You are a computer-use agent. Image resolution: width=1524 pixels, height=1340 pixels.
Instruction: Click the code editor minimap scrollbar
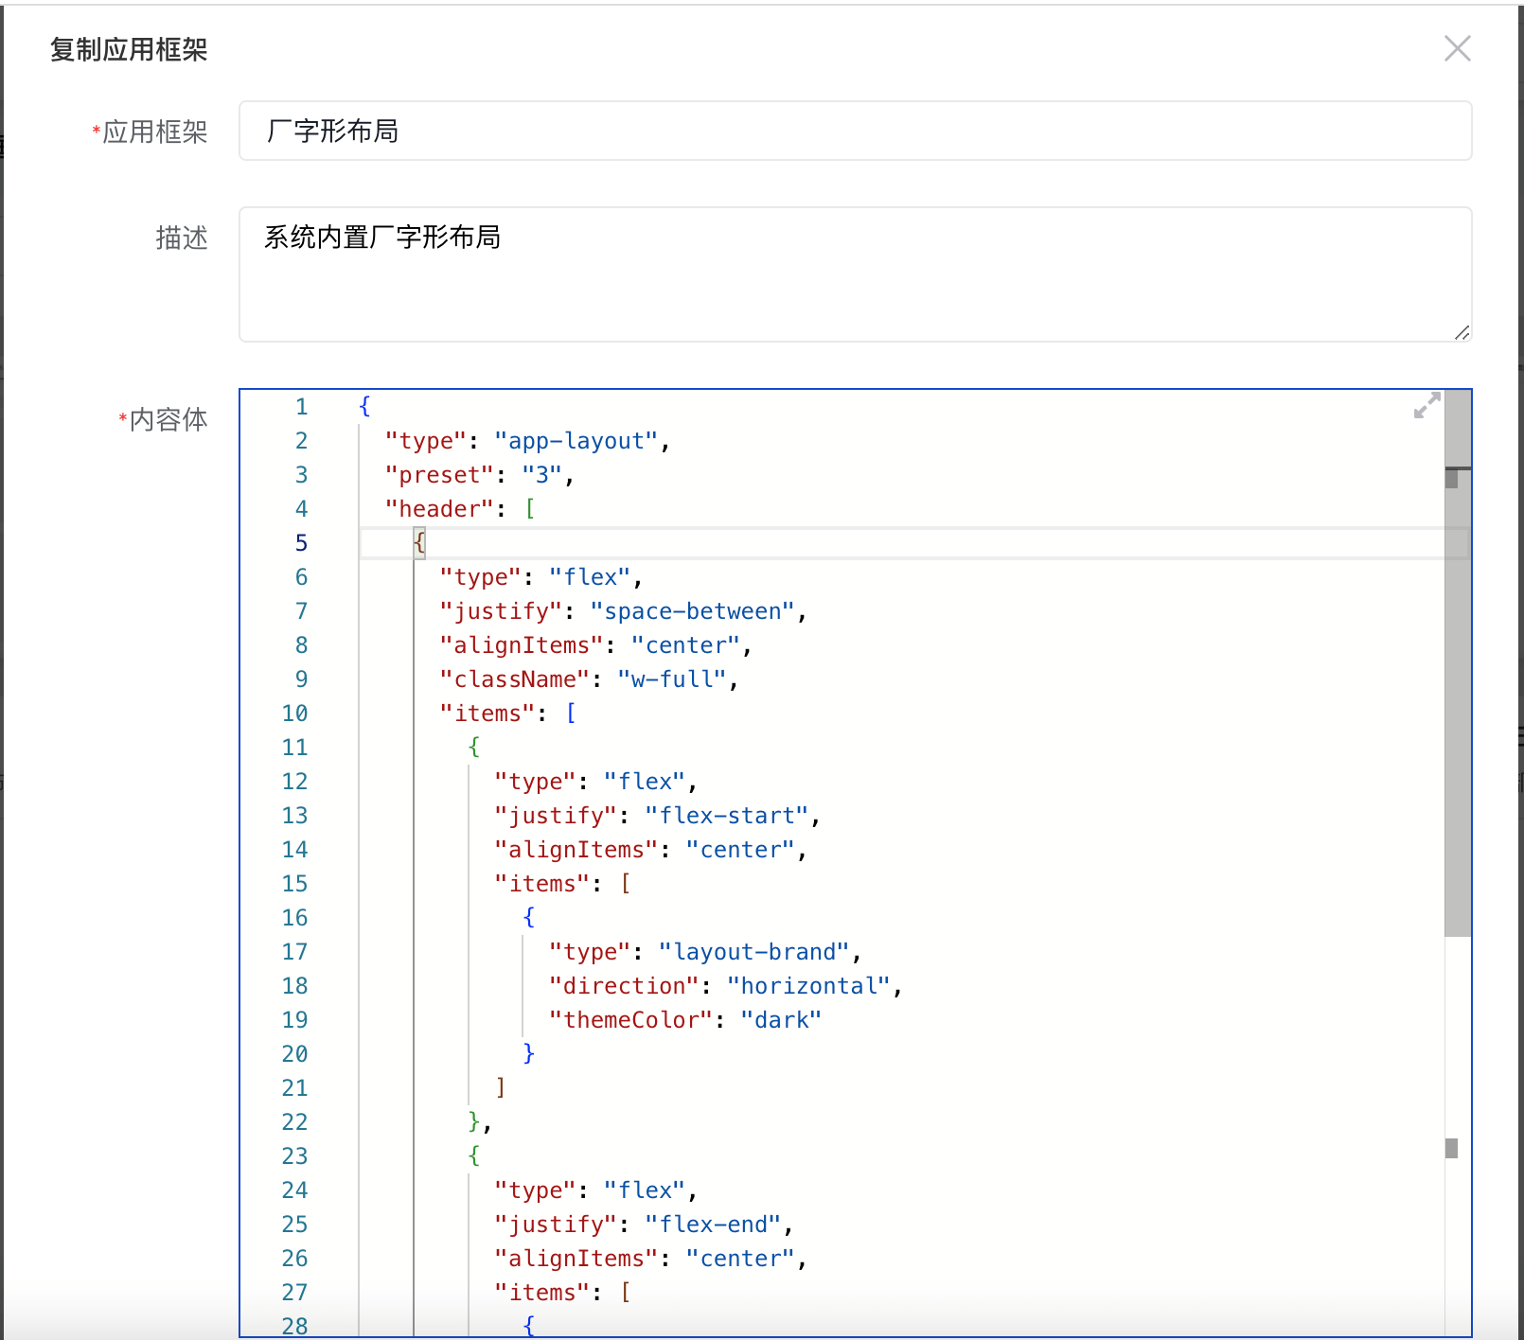[1458, 663]
